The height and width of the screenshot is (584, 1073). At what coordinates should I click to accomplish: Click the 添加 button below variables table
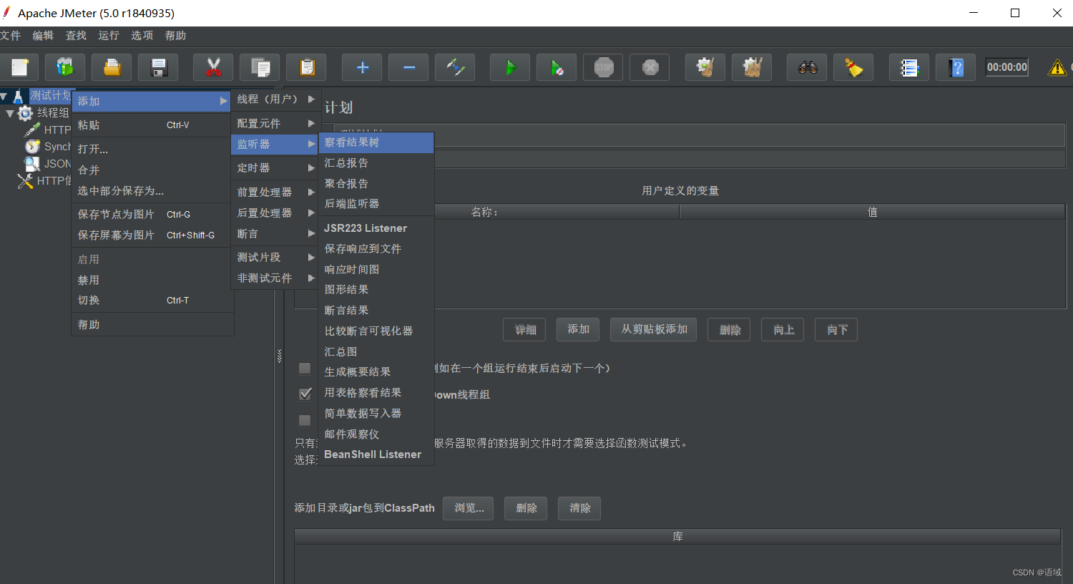[x=578, y=329]
